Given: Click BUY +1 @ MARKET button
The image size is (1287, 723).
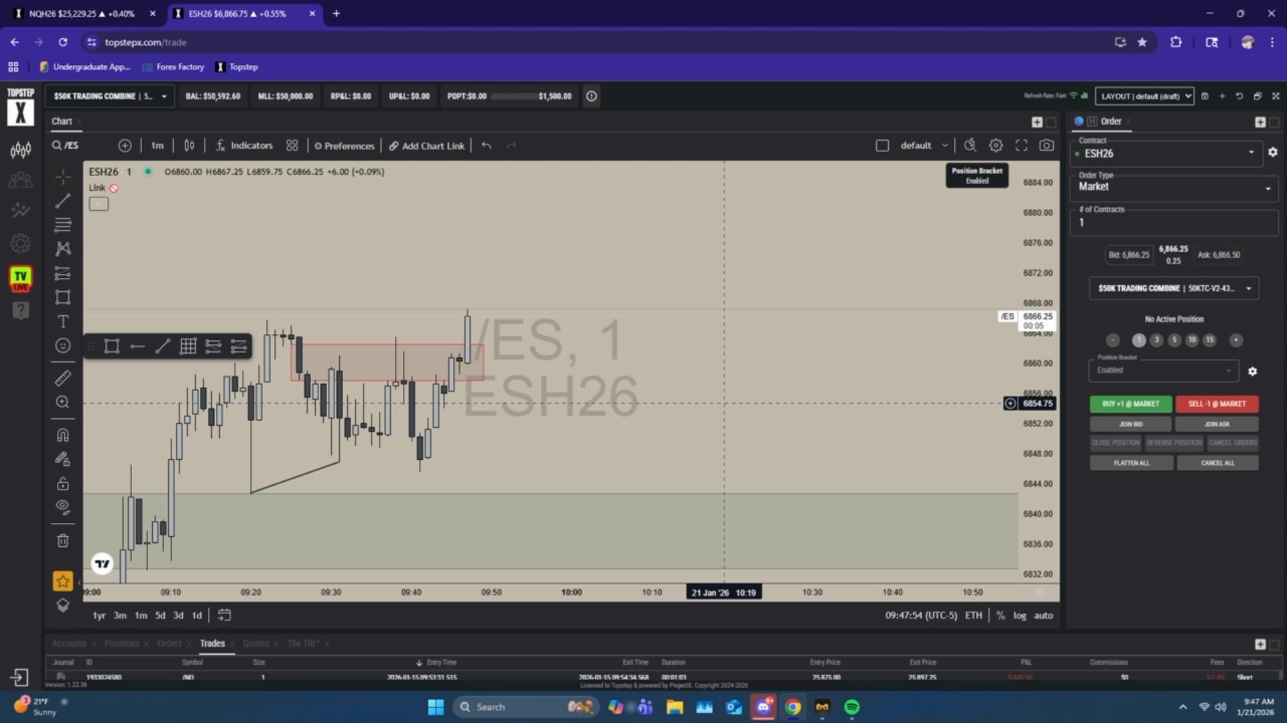Looking at the screenshot, I should 1130,404.
